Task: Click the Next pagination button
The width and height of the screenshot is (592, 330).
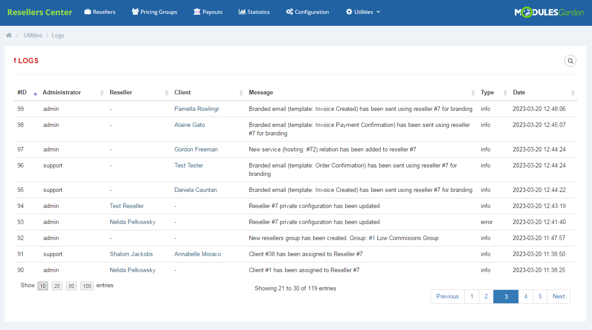Action: tap(559, 296)
